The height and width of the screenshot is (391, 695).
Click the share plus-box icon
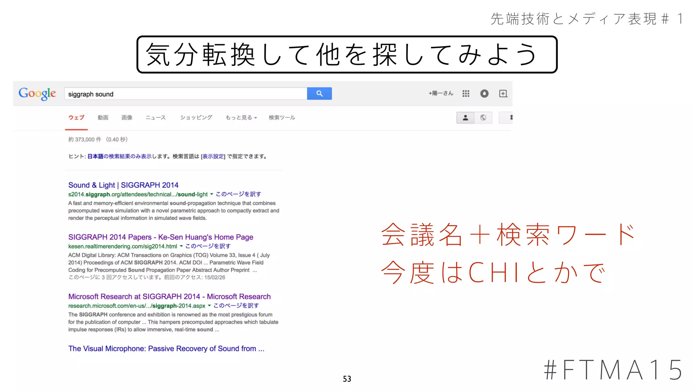(x=503, y=93)
